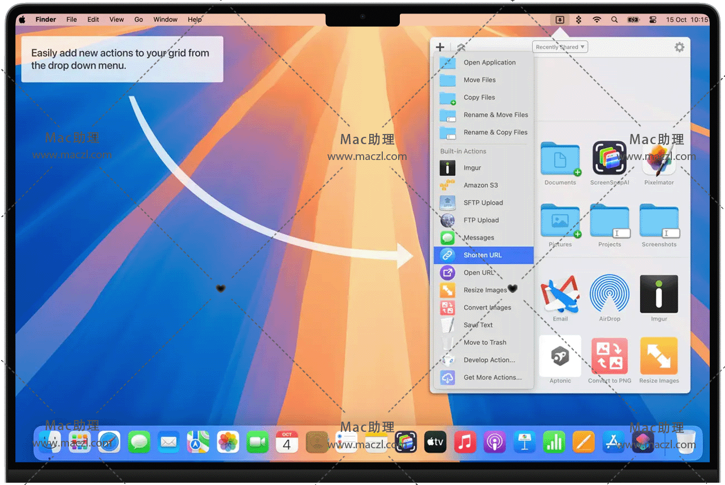
Task: Choose Amazon S3 from actions list
Action: (x=481, y=185)
